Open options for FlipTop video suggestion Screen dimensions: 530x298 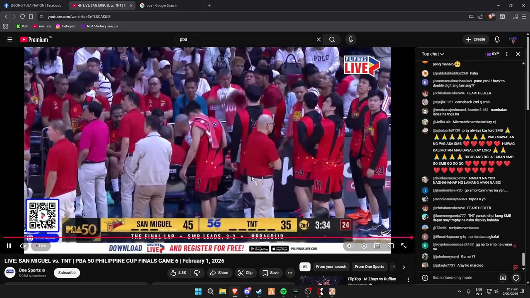pos(408,280)
